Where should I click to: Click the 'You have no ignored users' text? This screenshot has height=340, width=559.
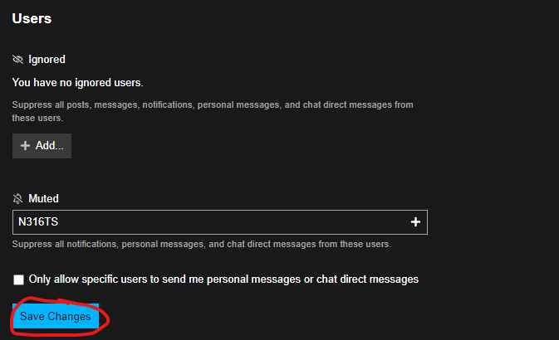[78, 83]
